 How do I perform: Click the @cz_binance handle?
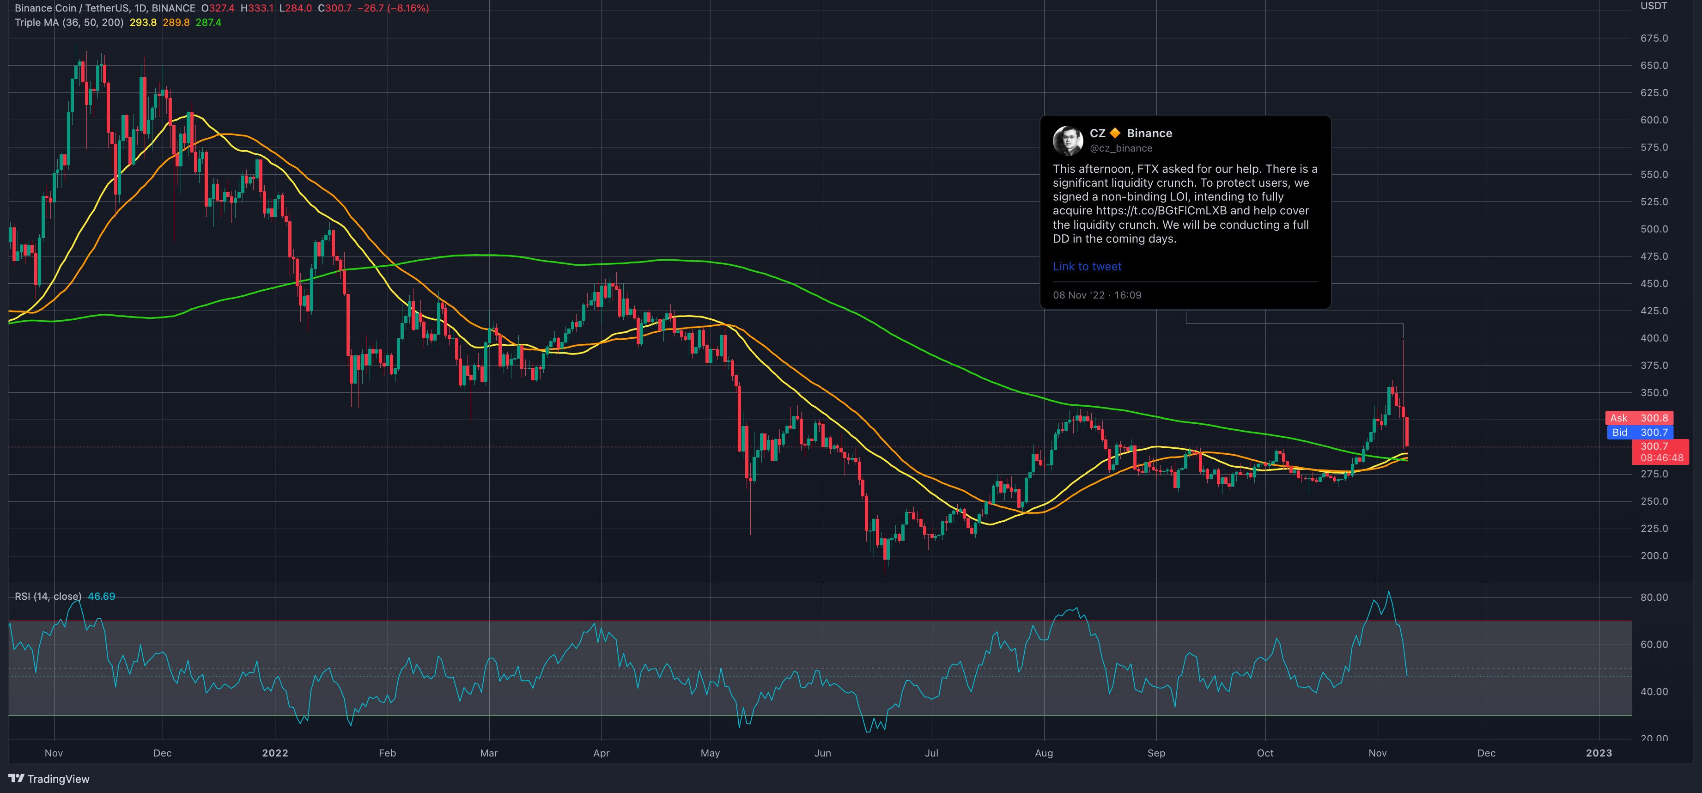tap(1120, 148)
